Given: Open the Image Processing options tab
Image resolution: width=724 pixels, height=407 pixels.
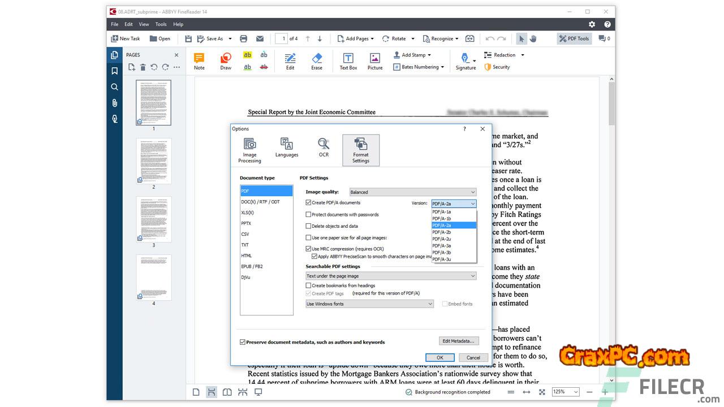Looking at the screenshot, I should click(x=249, y=150).
